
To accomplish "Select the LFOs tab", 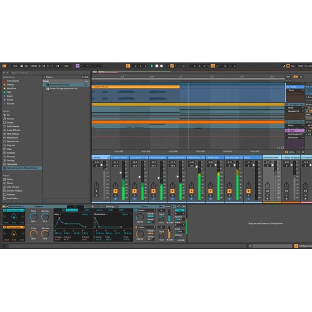I will [87, 210].
